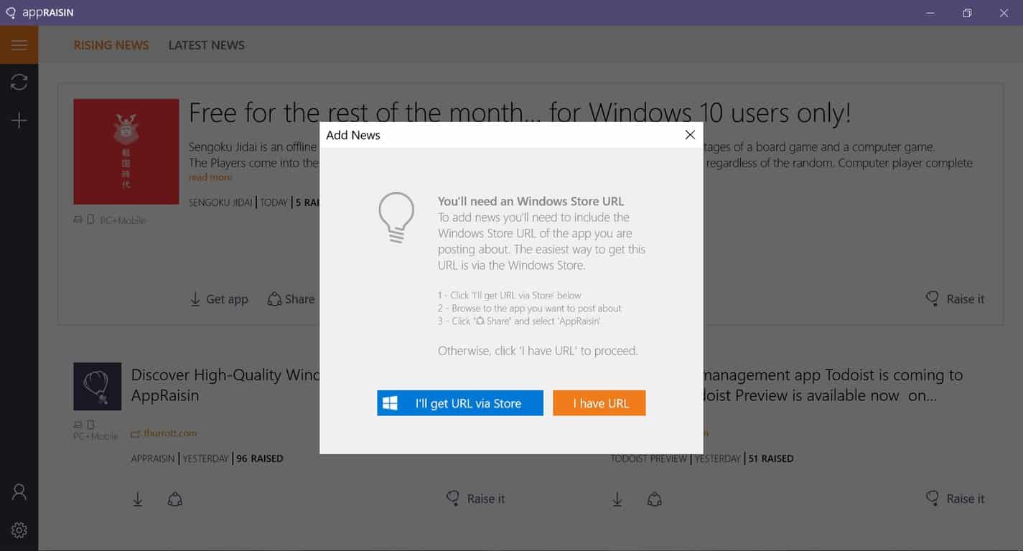This screenshot has width=1023, height=551.
Task: Open the user account icon
Action: tap(19, 492)
